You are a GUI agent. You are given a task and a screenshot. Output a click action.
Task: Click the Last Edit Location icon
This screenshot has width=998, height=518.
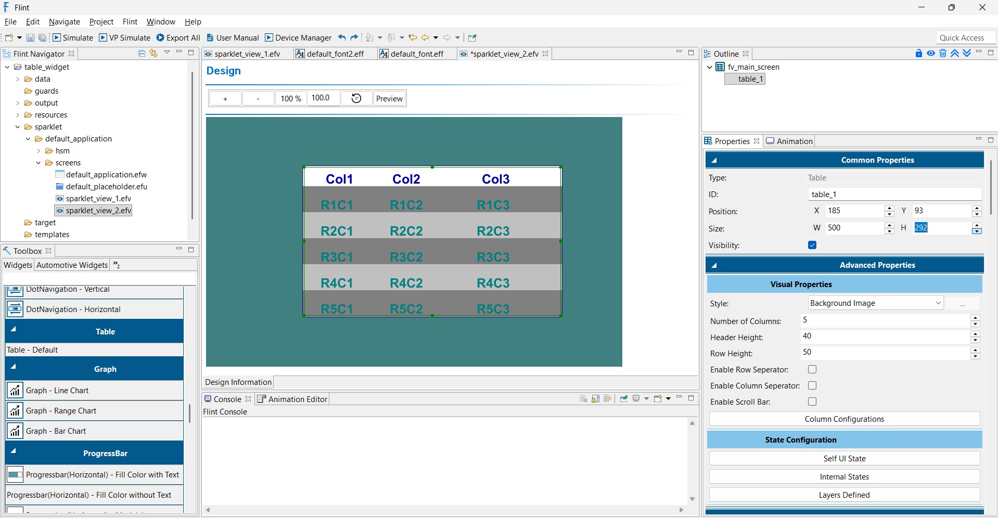tap(413, 37)
